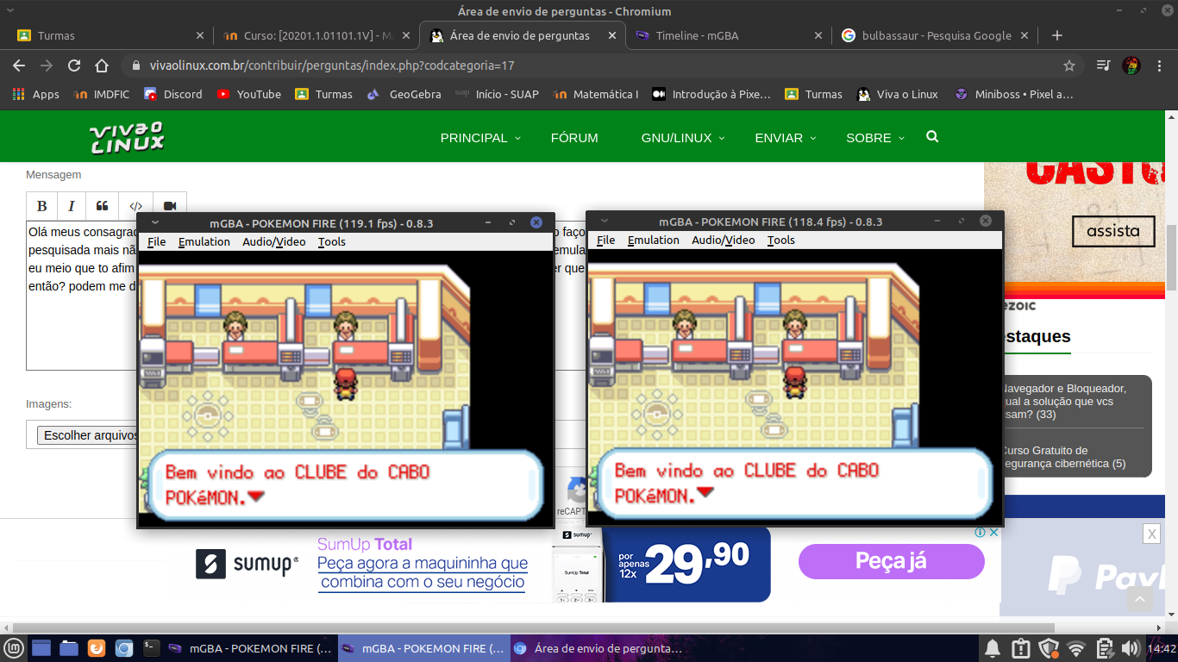Switch to bulbassaur - Pesquisa Google tab
This screenshot has height=662, width=1178.
pos(936,35)
